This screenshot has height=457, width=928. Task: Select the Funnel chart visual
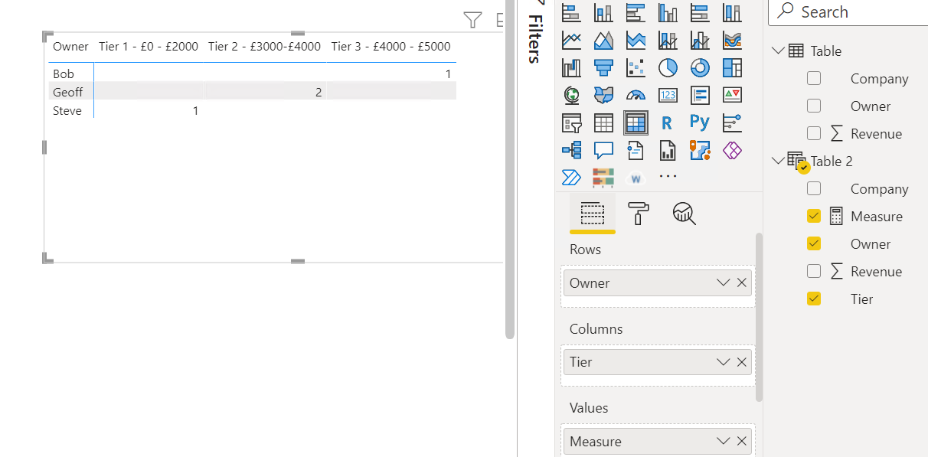click(603, 67)
